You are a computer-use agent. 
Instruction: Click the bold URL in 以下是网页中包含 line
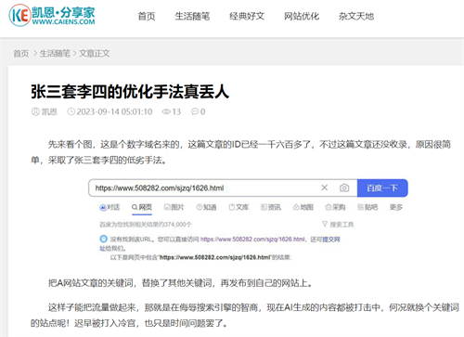click(x=215, y=257)
